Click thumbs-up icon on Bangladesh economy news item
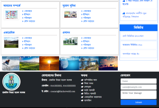 coord(124,13)
